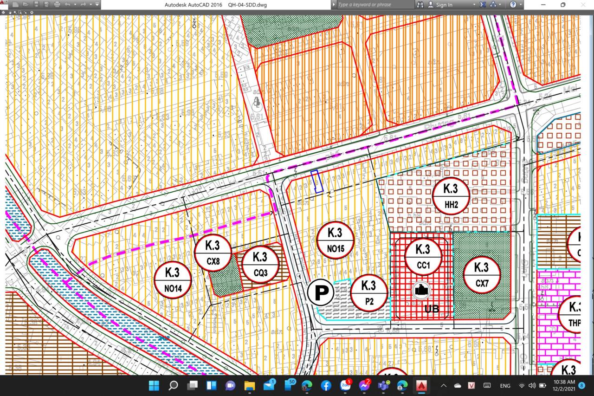Viewport: 594px width, 396px height.
Task: Click the Save icon in Quick Access toolbar
Action: tap(37, 5)
